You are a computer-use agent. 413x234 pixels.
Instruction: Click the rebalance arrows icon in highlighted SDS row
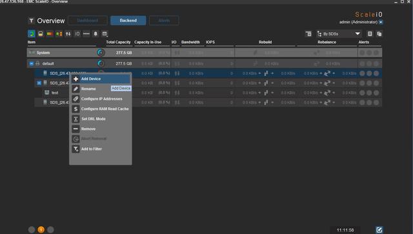[x=327, y=73]
